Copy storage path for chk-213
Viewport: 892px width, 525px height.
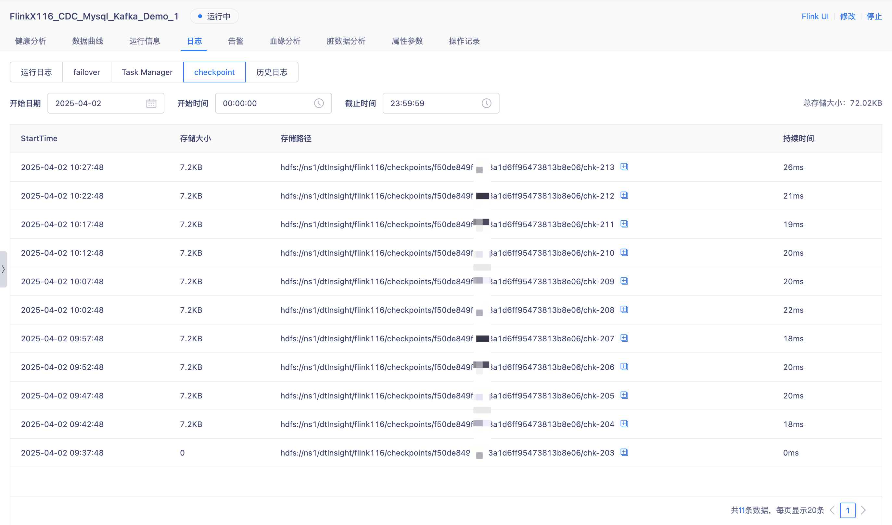[x=624, y=167]
